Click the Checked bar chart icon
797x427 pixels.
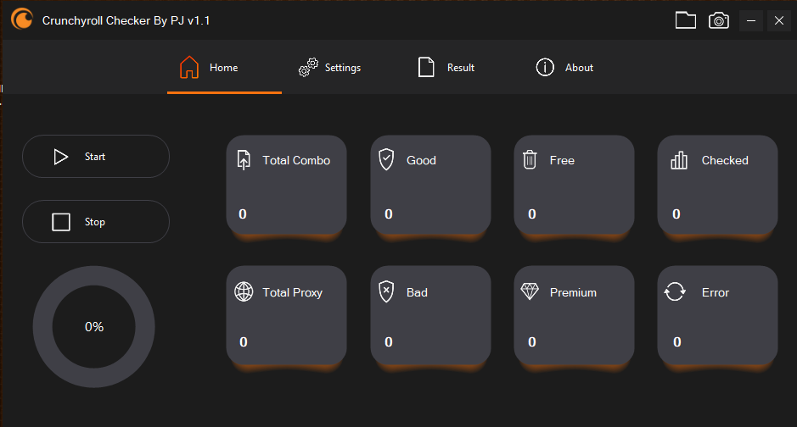pyautogui.click(x=678, y=160)
